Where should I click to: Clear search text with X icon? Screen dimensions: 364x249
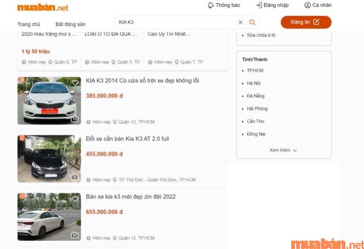[240, 22]
